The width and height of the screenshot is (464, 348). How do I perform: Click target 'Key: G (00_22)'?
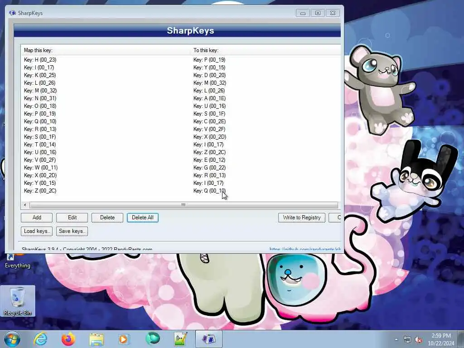click(x=209, y=168)
